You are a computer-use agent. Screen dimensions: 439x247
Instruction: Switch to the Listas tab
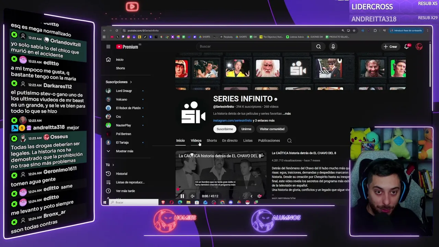tap(248, 141)
